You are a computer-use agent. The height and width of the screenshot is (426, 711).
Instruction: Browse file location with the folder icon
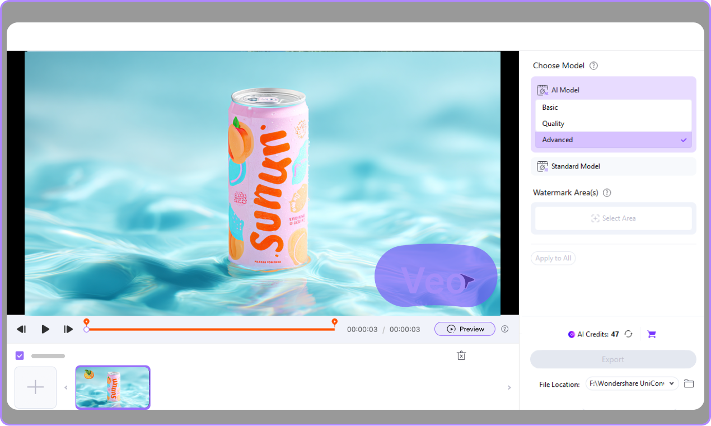coord(689,383)
